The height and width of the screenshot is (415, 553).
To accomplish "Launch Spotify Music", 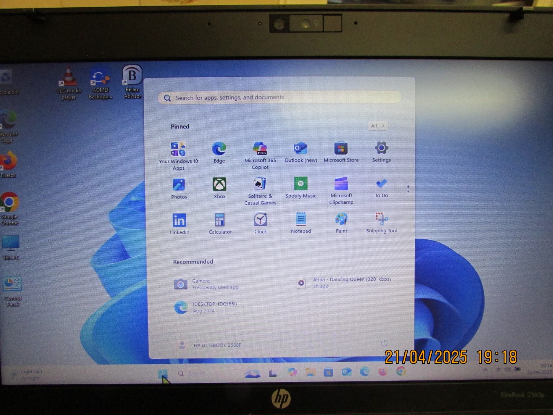I will [301, 187].
